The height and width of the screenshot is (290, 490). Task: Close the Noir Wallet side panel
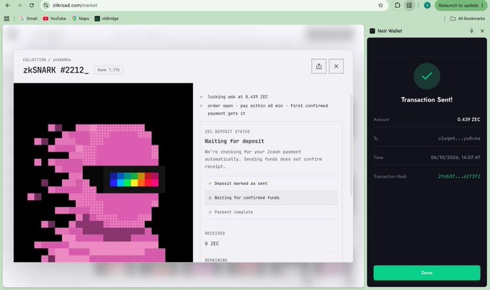point(482,31)
